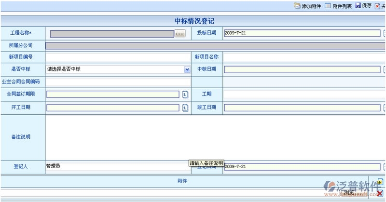Click the ellipsis browse button beside 工程名称

click(x=179, y=33)
